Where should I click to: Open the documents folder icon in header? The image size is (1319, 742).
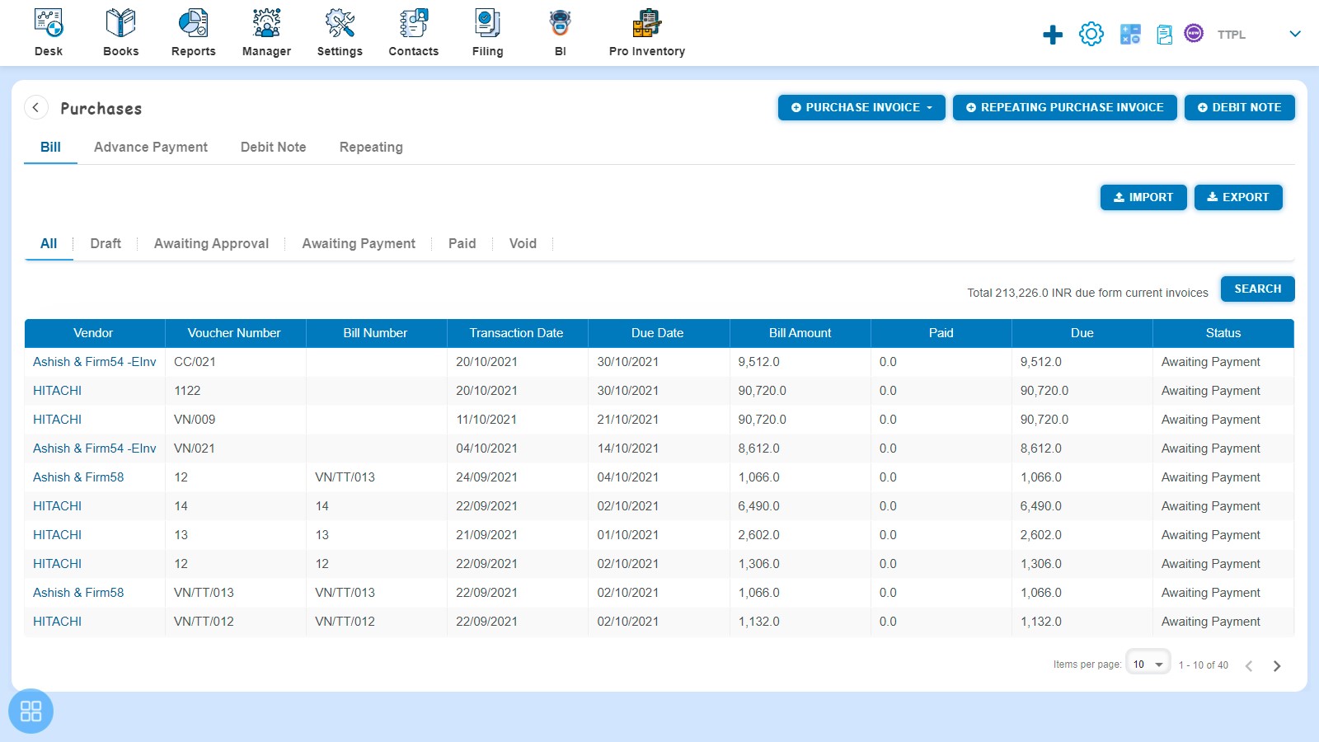click(1164, 35)
